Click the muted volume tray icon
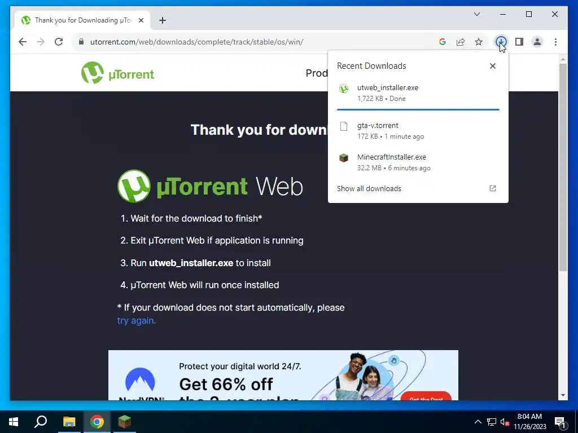The image size is (578, 433). click(505, 422)
